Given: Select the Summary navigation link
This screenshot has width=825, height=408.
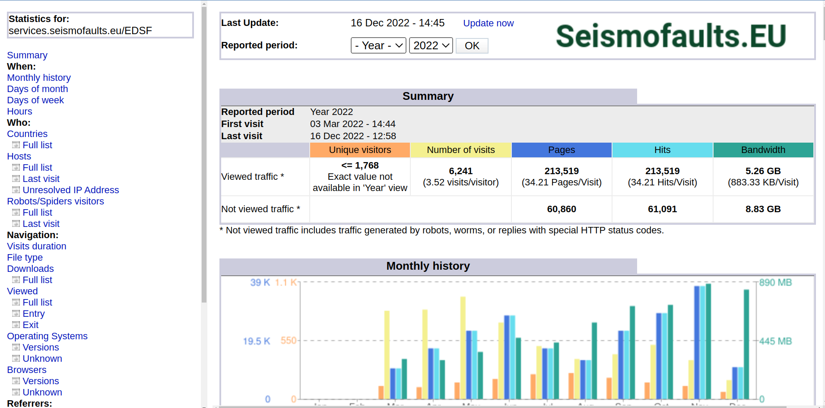Looking at the screenshot, I should coord(27,55).
